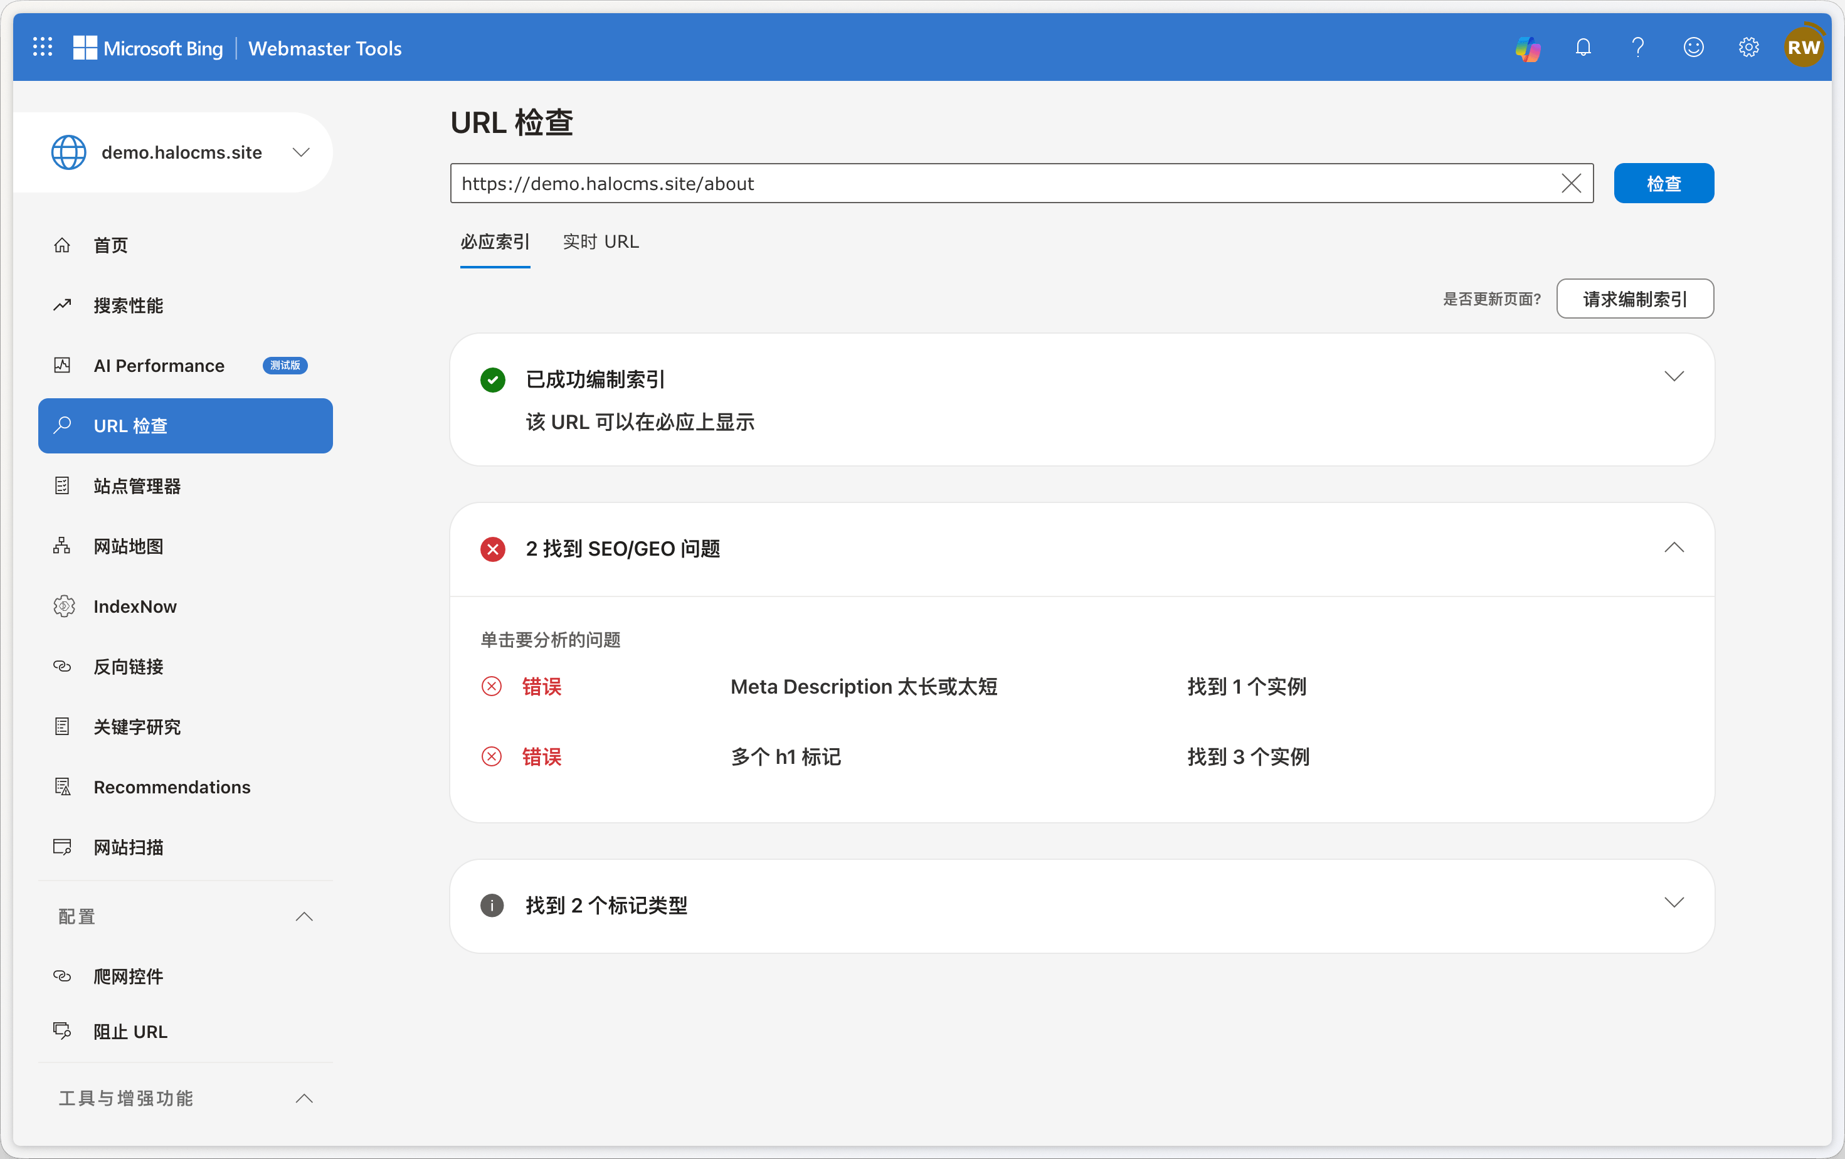Click the 关键字研究 icon

coord(62,726)
